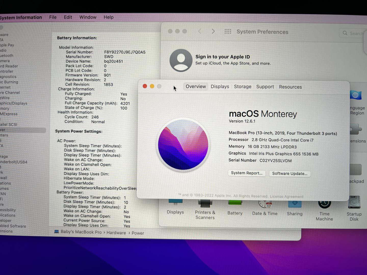This screenshot has height=275, width=367.
Task: Open the Language & Region globe icon
Action: pyautogui.click(x=356, y=95)
